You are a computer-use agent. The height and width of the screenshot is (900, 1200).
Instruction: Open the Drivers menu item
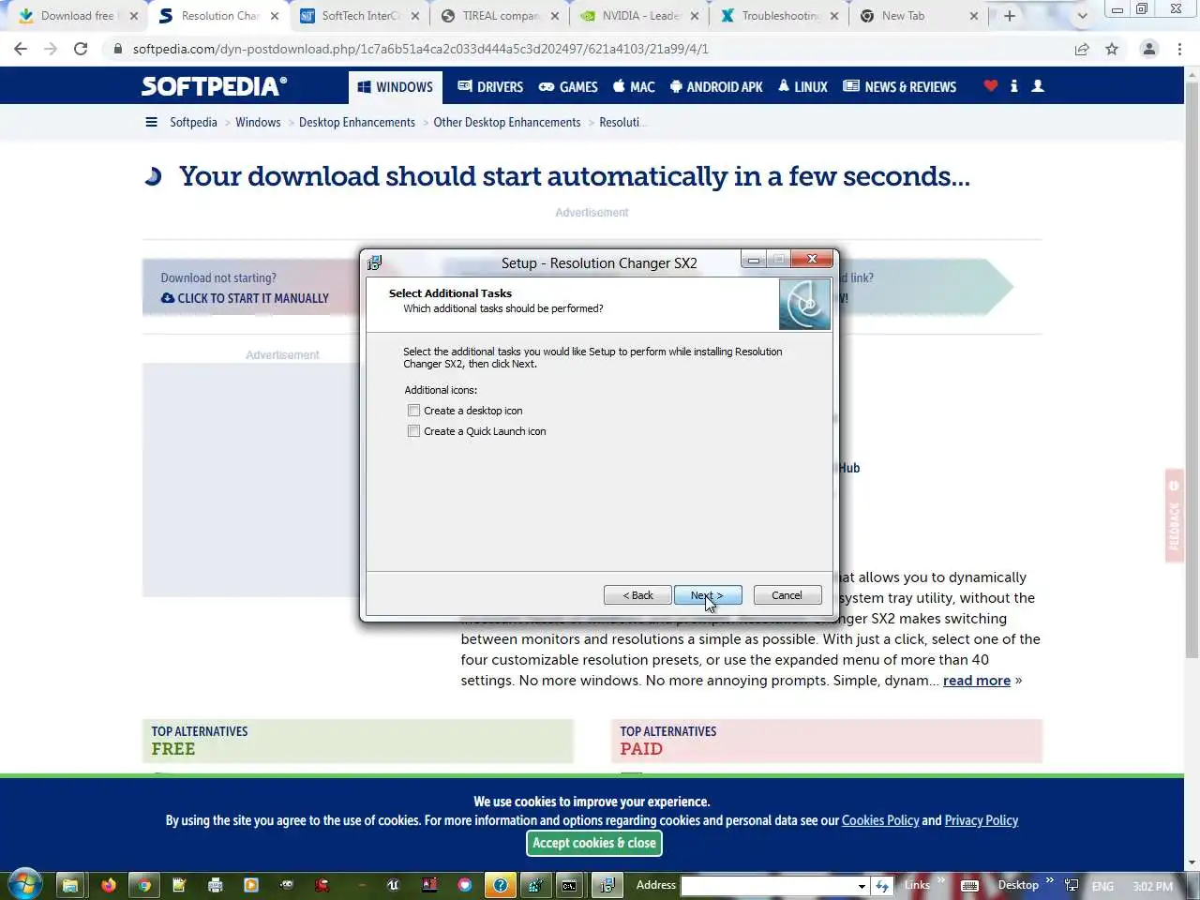click(x=490, y=87)
